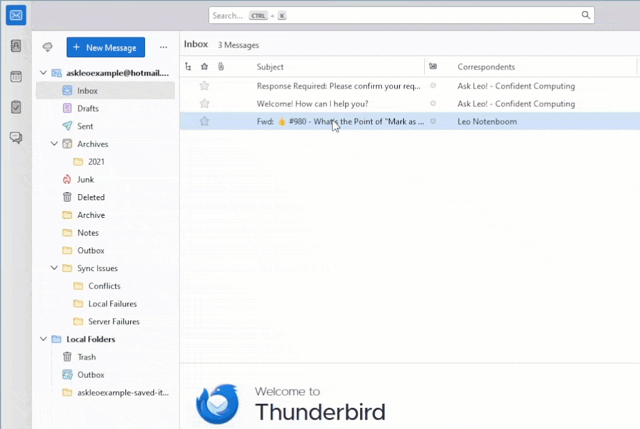This screenshot has height=429, width=640.
Task: Open the folder pane options ellipsis menu
Action: point(163,48)
